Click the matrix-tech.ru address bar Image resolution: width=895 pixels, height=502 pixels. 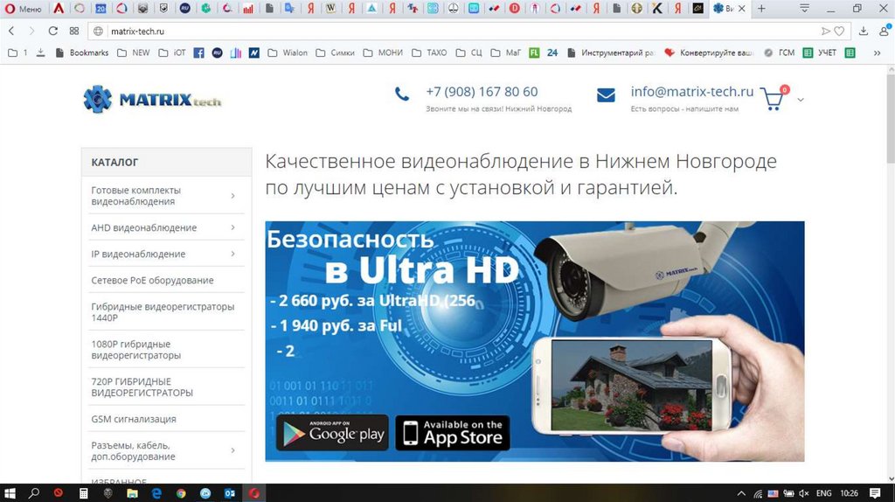coord(437,31)
